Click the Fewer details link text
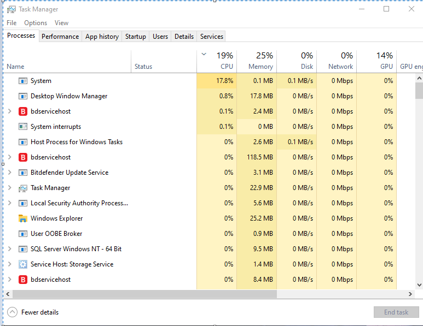 (x=40, y=312)
